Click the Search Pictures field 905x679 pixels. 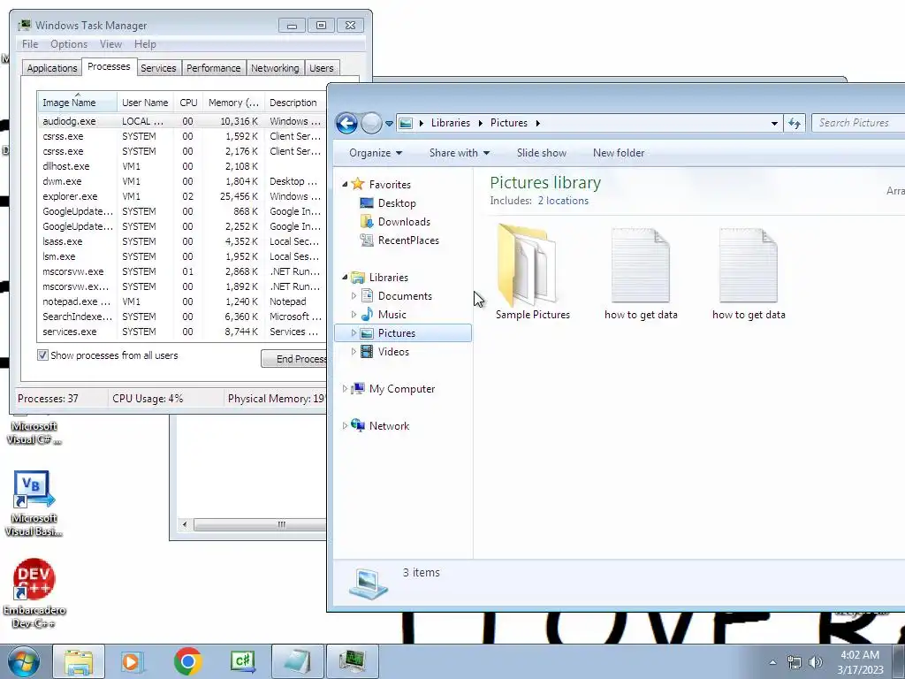tap(858, 123)
